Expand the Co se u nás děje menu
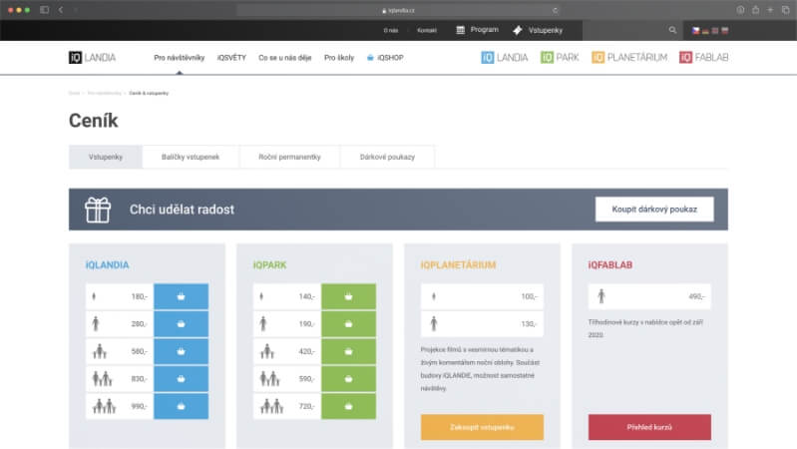Screen dimensions: 797x449 coord(284,58)
